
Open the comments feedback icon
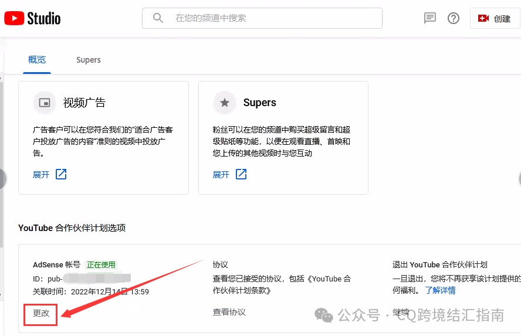pos(429,18)
